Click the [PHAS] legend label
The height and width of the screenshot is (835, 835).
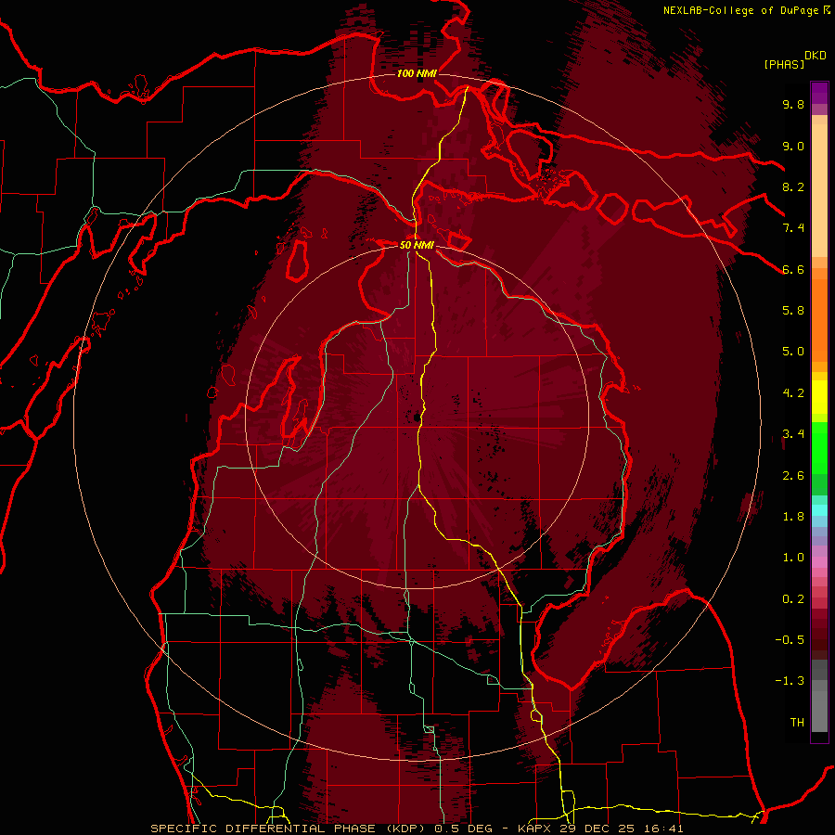(x=784, y=64)
